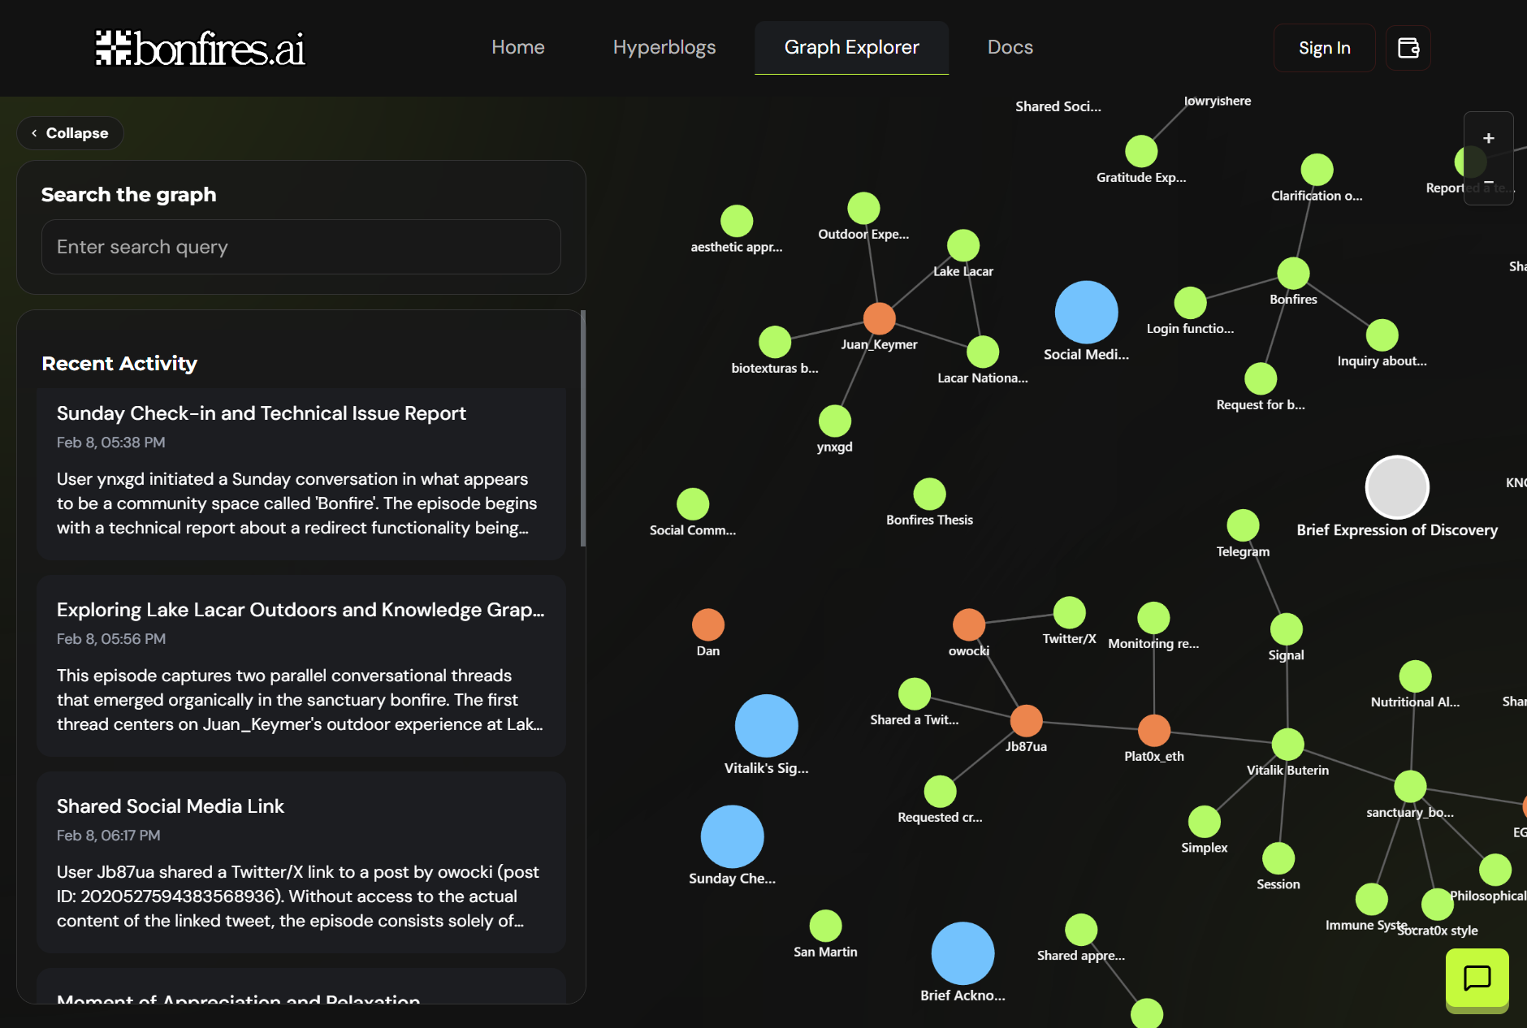Select the San Martin node
Screen dimensions: 1527x1028
point(825,926)
